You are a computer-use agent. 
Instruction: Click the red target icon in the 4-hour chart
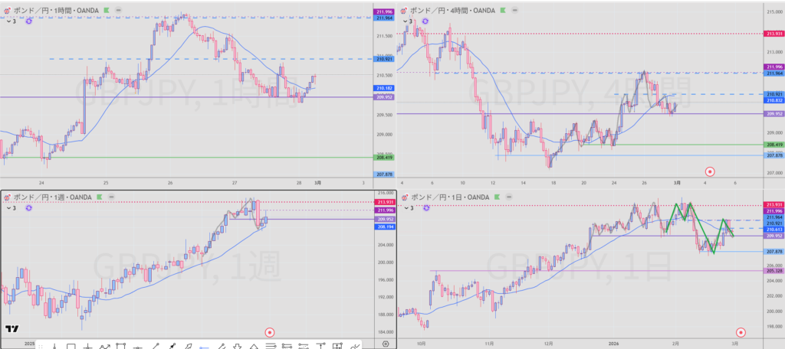[x=710, y=171]
